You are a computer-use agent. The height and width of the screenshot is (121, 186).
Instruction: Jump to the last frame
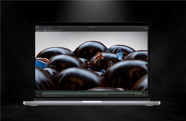(x=143, y=94)
